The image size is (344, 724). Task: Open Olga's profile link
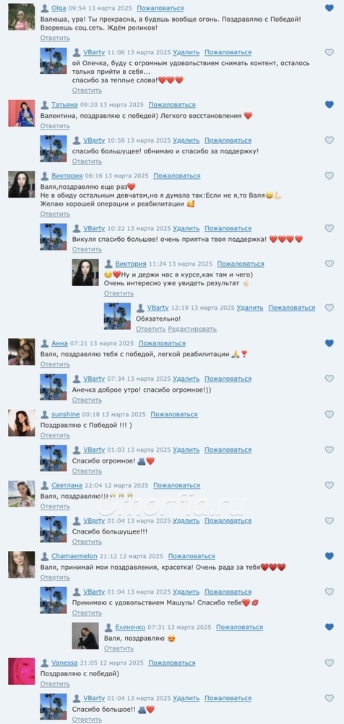[59, 8]
